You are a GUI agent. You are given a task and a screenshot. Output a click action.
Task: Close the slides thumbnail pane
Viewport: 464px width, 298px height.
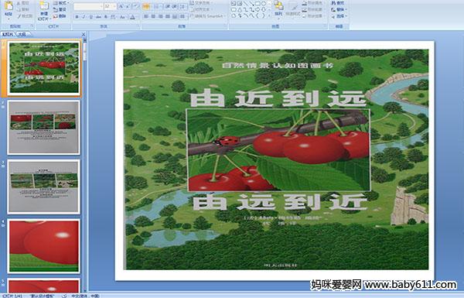[x=84, y=34]
